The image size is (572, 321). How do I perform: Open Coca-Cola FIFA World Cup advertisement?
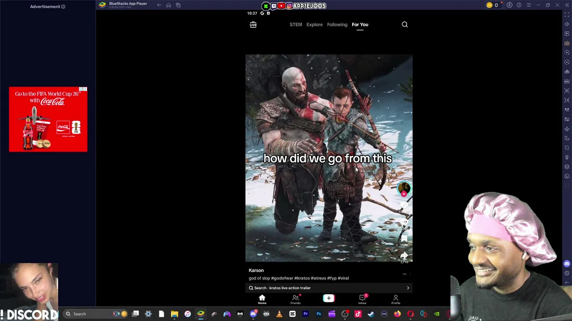(x=48, y=119)
